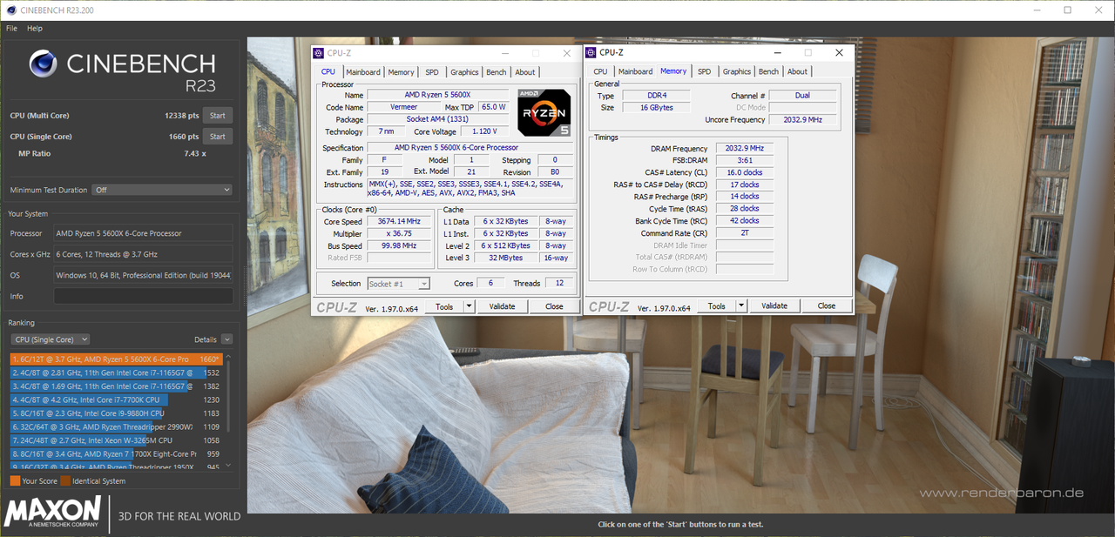Click the brown Identical System legend swatch
The width and height of the screenshot is (1115, 537).
(65, 481)
